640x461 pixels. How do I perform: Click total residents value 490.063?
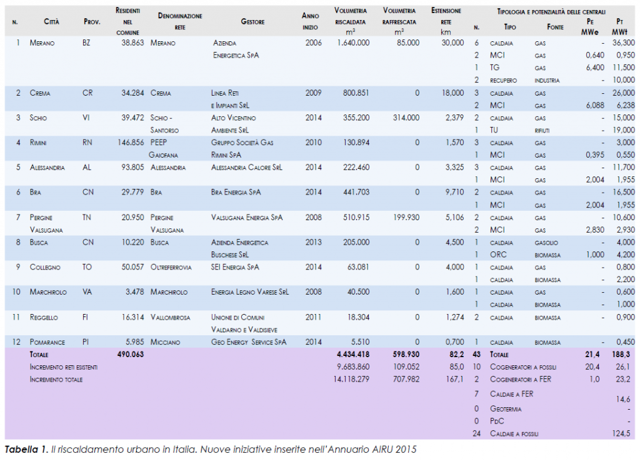pyautogui.click(x=131, y=355)
